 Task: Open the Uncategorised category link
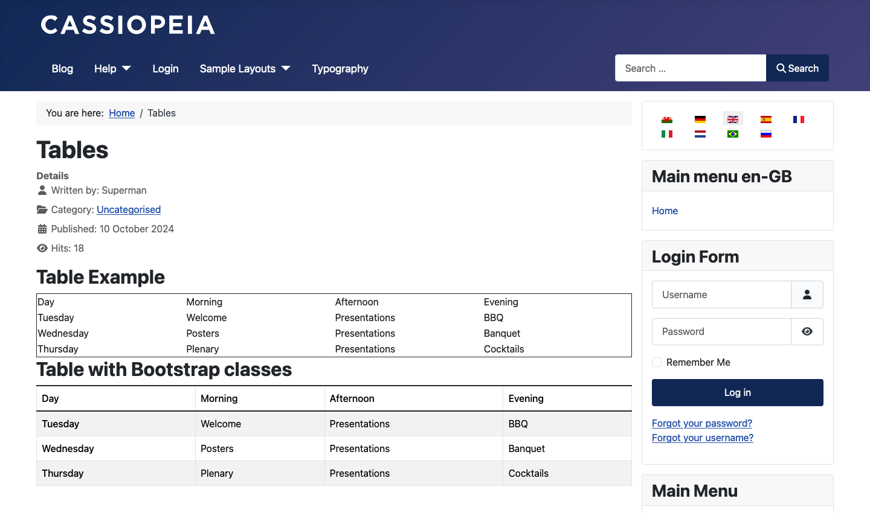(129, 209)
